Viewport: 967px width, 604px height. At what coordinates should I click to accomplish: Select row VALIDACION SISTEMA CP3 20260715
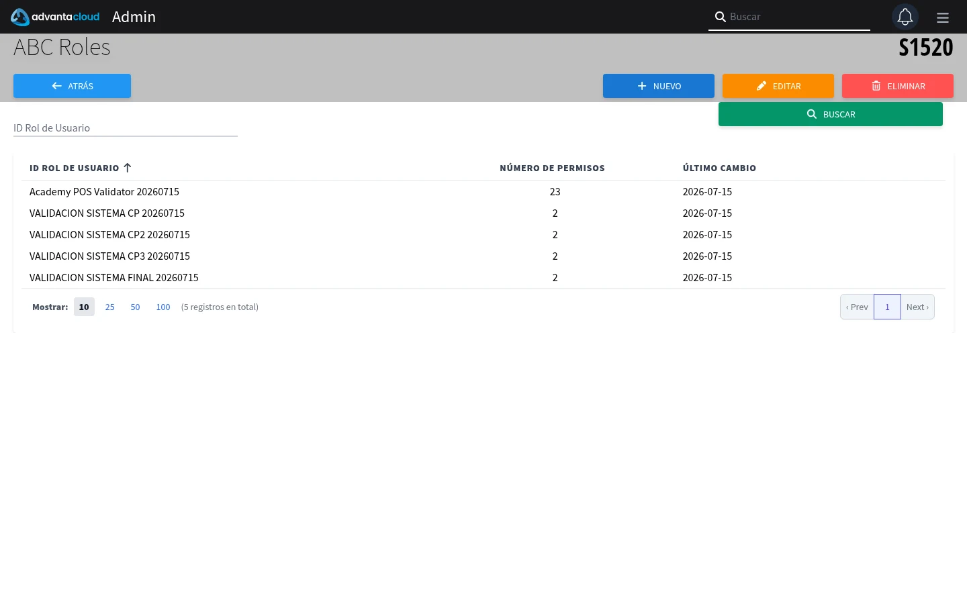pyautogui.click(x=483, y=256)
